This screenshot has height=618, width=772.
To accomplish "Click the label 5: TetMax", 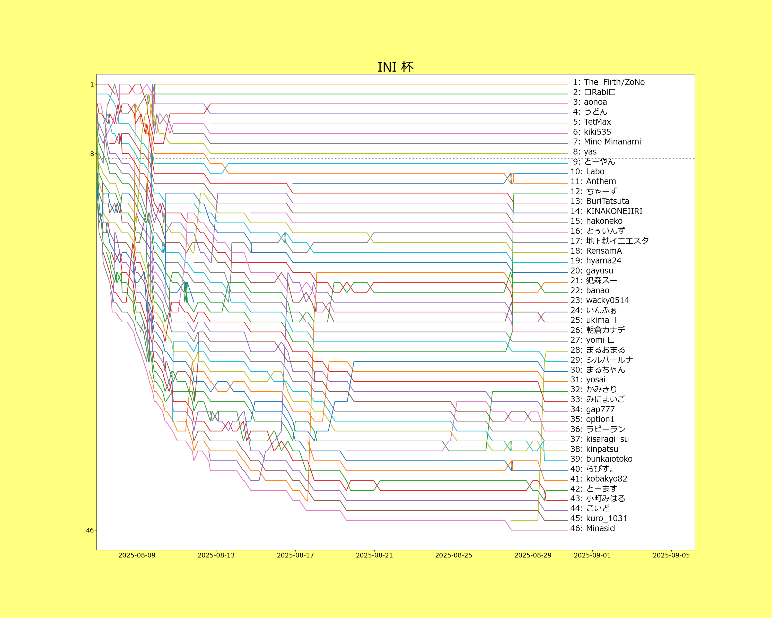I will pos(592,122).
